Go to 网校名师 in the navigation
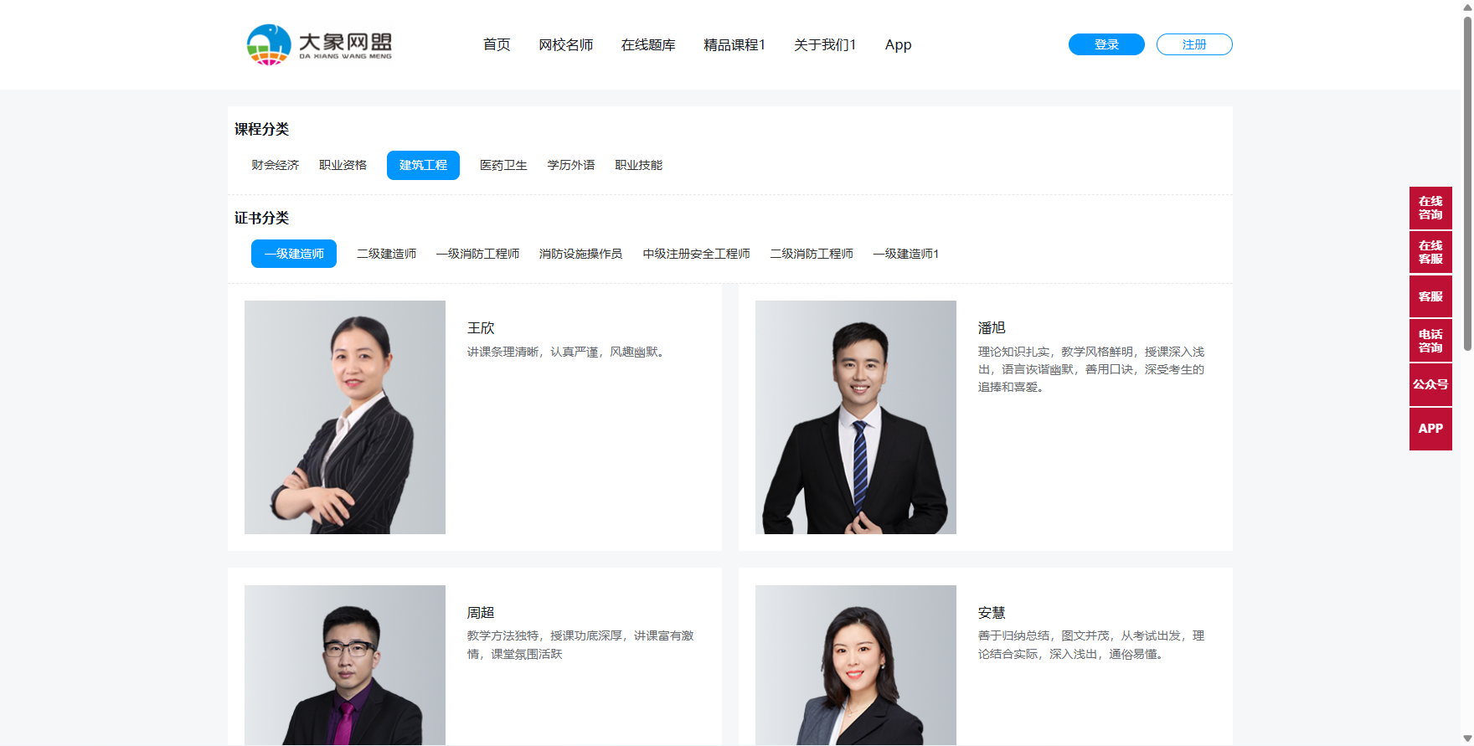The image size is (1474, 746). coord(565,45)
